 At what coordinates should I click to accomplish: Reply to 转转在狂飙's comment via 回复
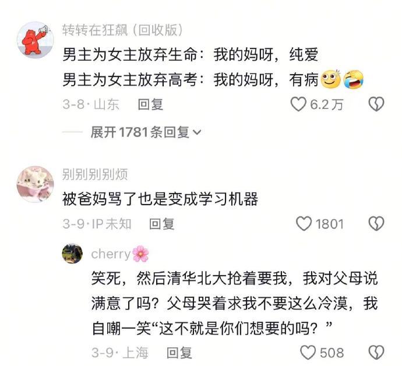[x=150, y=104]
